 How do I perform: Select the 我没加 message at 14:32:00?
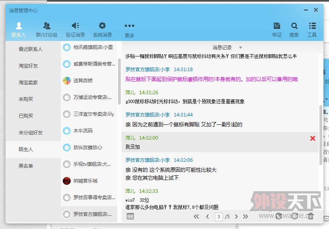pyautogui.click(x=220, y=142)
